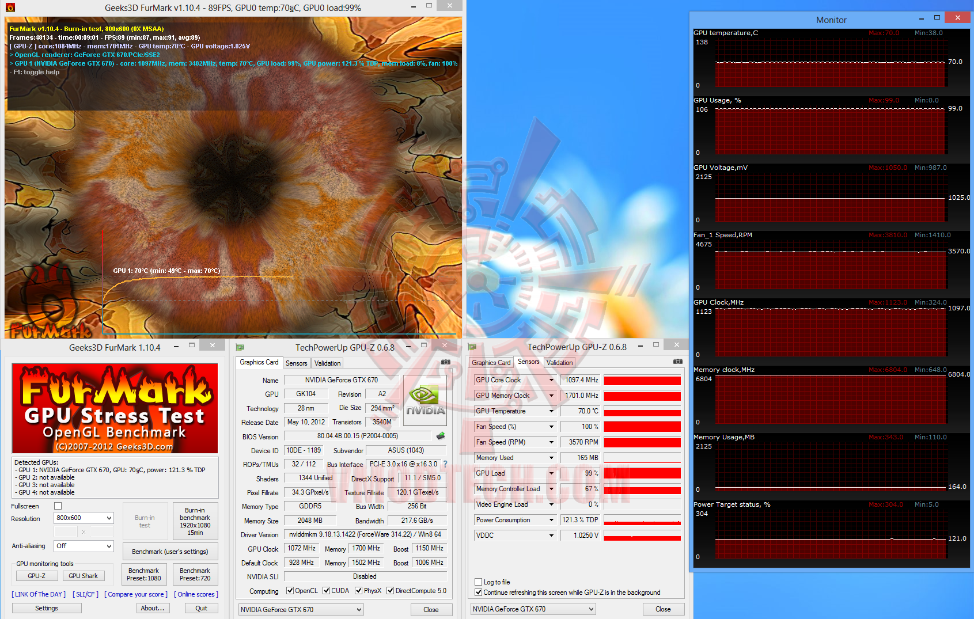Toggle the DirectCompute 5.0 checkbox
974x619 pixels.
click(x=391, y=591)
